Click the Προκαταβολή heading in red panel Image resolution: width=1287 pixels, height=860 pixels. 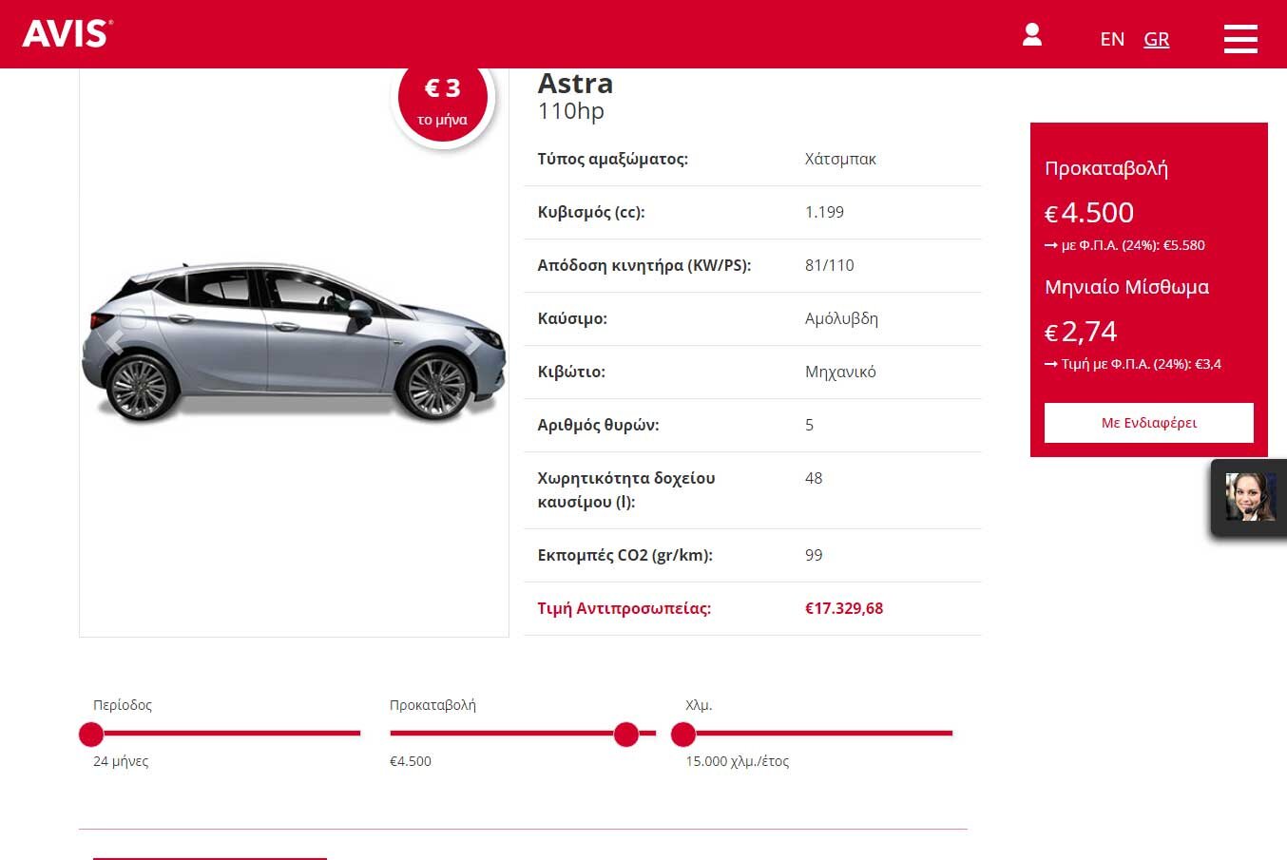1106,168
